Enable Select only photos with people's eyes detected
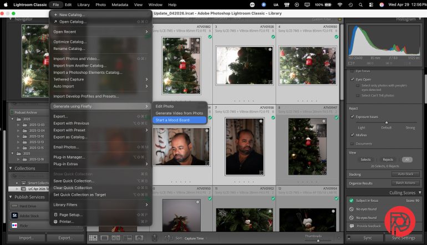The height and width of the screenshot is (245, 427). 358,85
